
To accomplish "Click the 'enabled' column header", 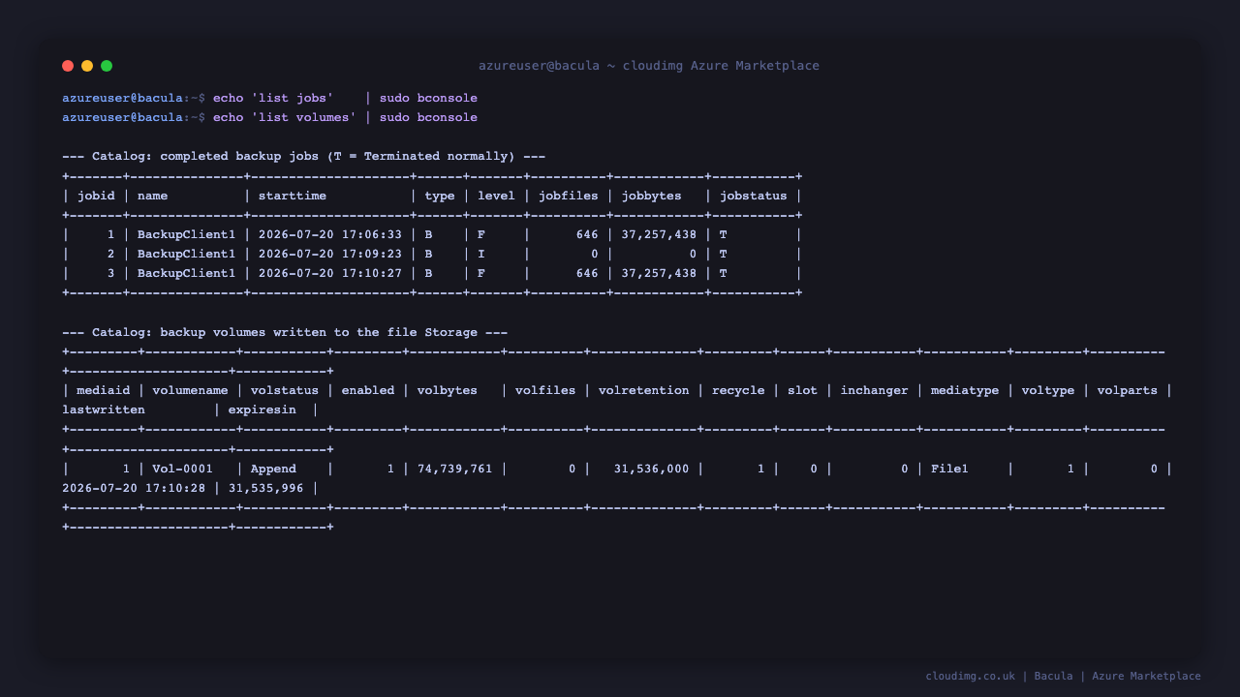I will [x=368, y=391].
